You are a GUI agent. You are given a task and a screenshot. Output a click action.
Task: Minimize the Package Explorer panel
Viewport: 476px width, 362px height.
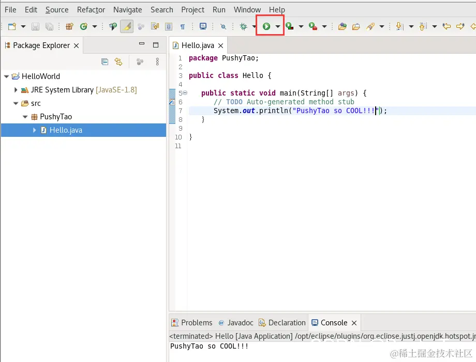click(x=142, y=43)
